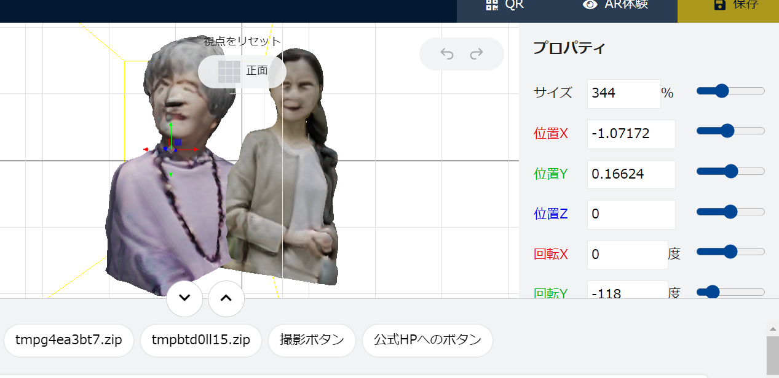779x378 pixels.
Task: Switch to the tmpg4ea3bt7.zip model
Action: 68,340
